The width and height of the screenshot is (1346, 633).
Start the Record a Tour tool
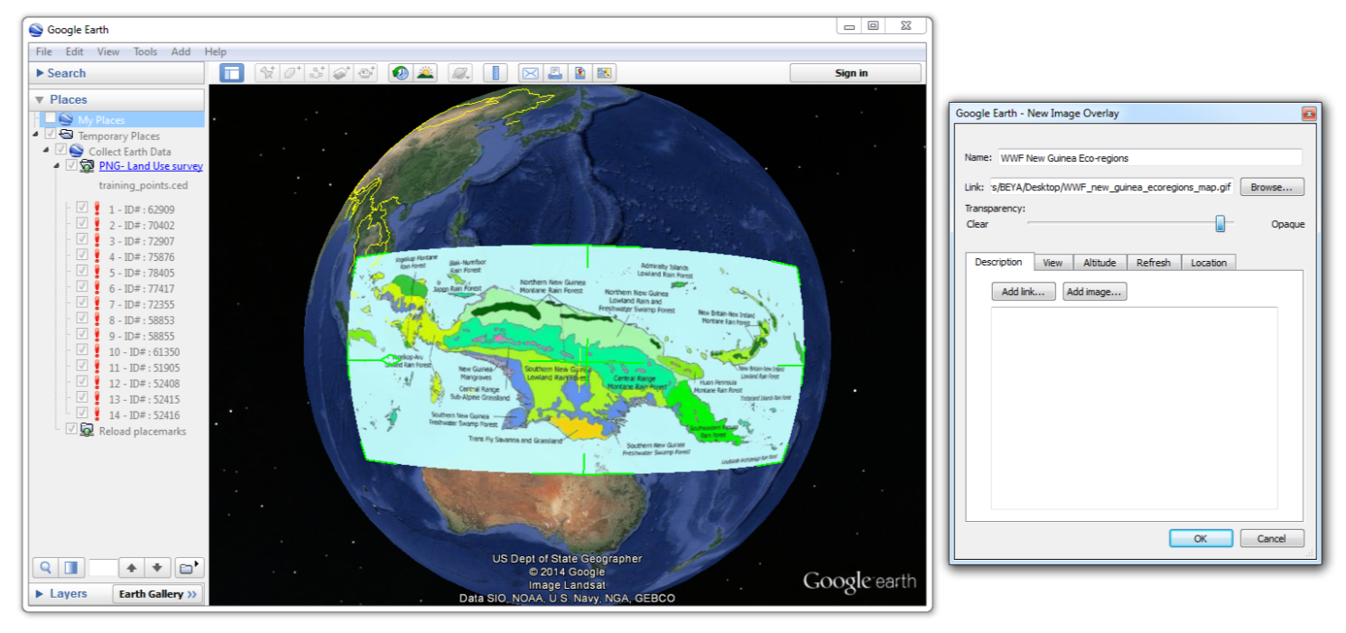pos(366,72)
